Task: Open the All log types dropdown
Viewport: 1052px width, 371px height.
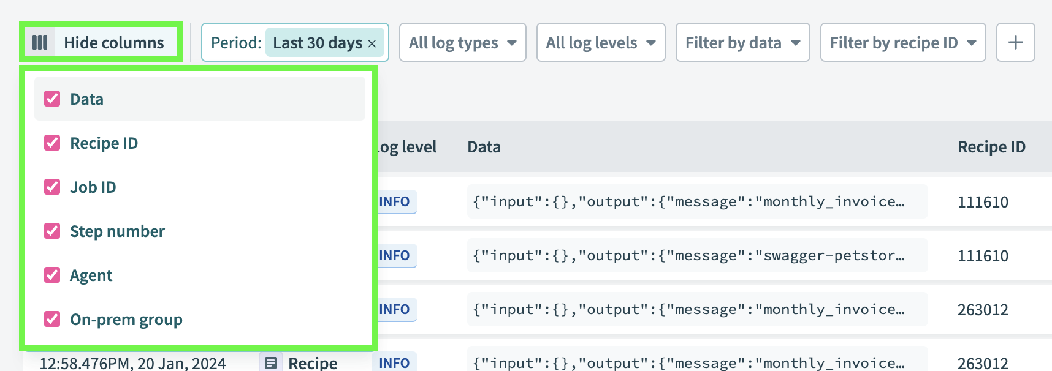Action: tap(463, 42)
